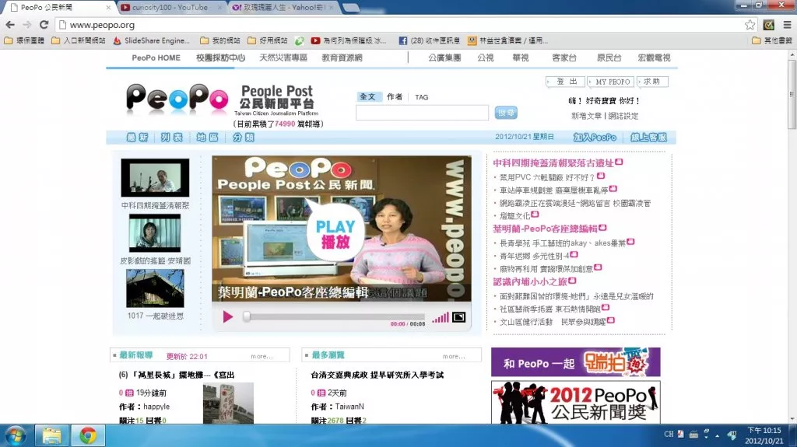Click the 網誌設定 link

coord(623,116)
